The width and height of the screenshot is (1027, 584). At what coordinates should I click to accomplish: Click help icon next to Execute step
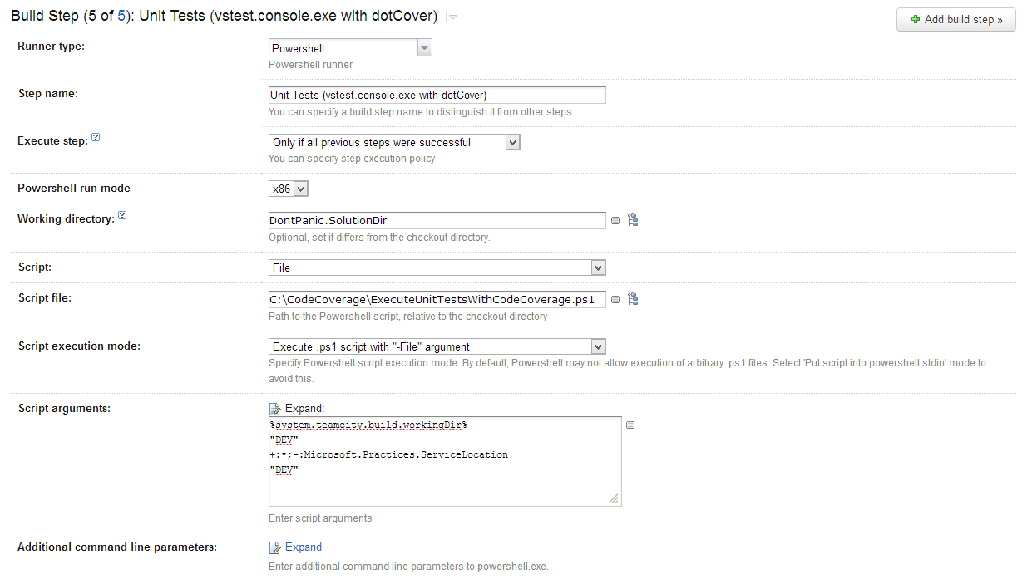click(96, 137)
